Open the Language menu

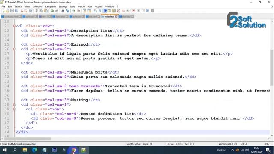point(51,6)
